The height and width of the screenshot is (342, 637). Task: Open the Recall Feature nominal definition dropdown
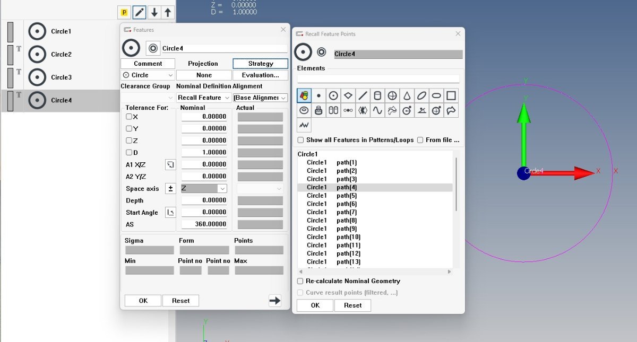pyautogui.click(x=204, y=98)
